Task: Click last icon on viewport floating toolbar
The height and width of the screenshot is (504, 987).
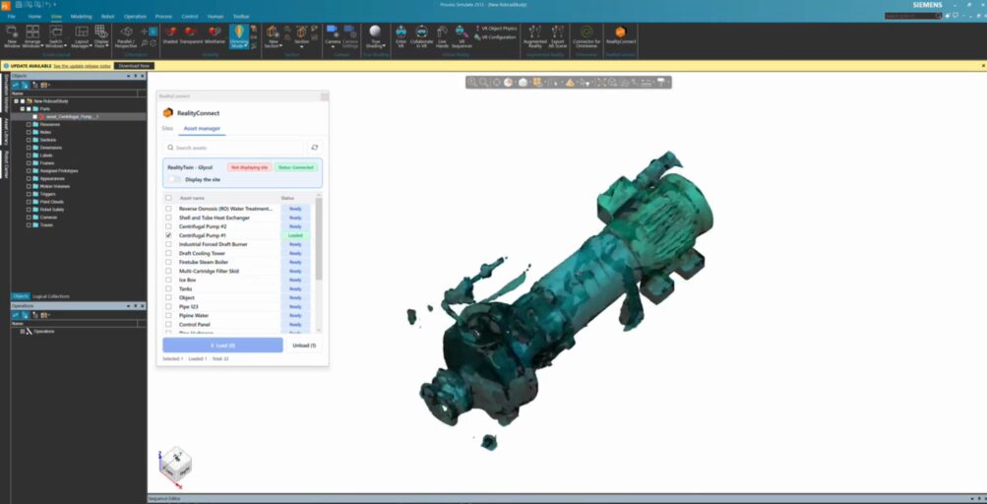Action: coord(662,83)
